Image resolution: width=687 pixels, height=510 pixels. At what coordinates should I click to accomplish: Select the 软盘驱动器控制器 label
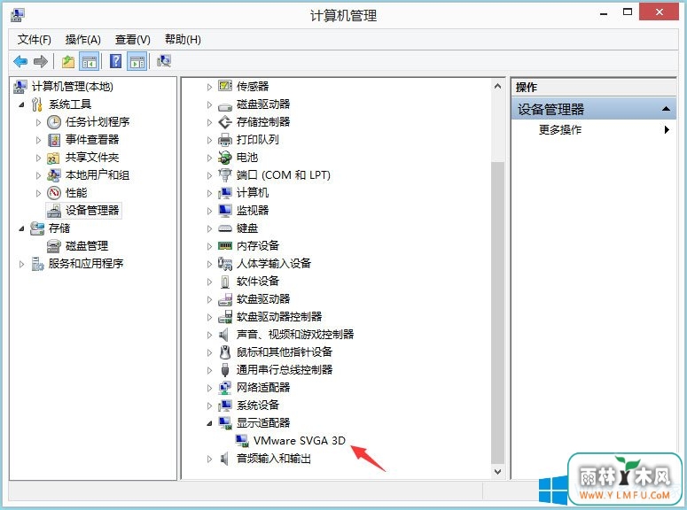279,316
